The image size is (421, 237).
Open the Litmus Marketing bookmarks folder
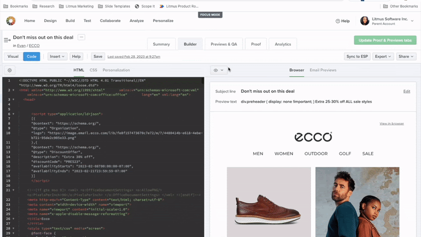(x=76, y=6)
